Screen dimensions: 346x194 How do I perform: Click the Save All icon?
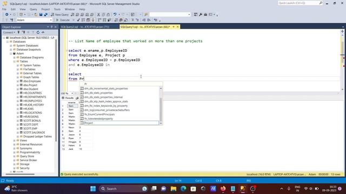click(x=45, y=15)
